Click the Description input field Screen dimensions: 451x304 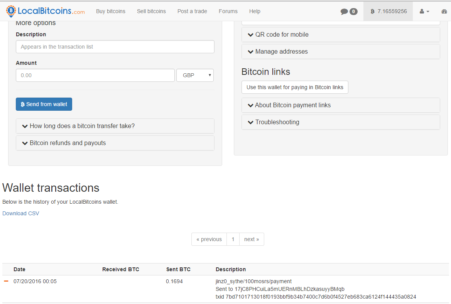pyautogui.click(x=115, y=47)
